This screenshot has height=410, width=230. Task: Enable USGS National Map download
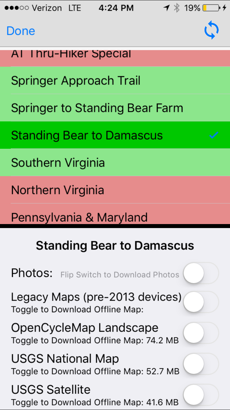(201, 364)
